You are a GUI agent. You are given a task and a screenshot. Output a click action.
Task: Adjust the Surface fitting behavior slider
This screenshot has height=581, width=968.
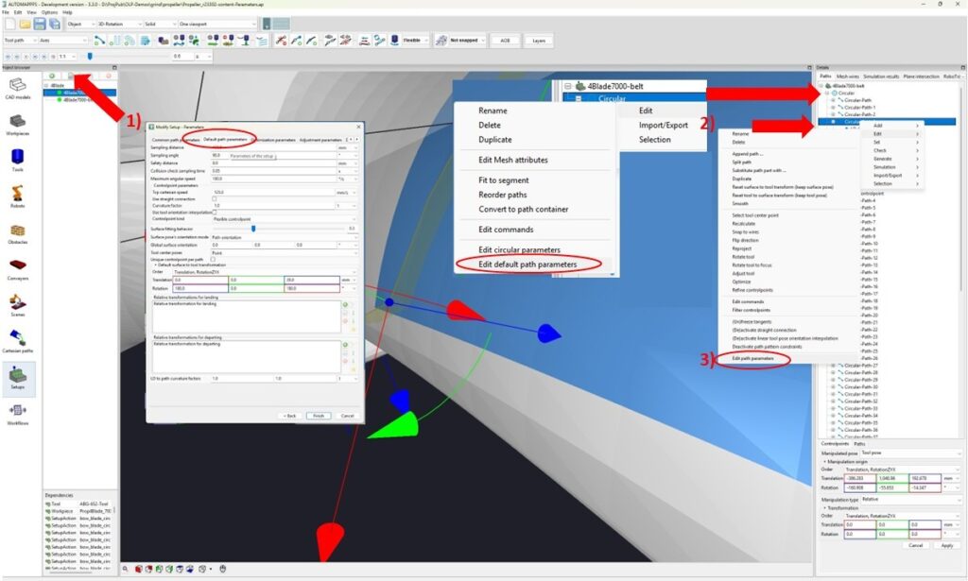click(x=253, y=229)
